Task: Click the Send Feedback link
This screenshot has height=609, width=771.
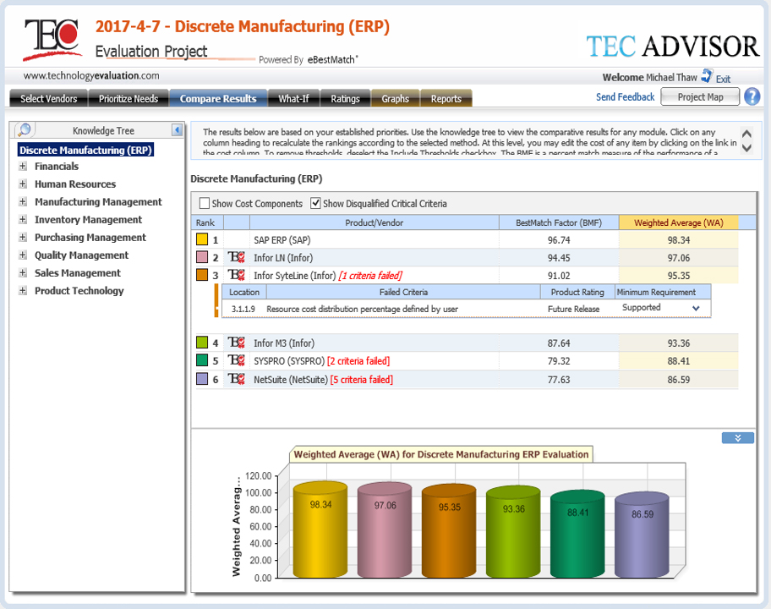Action: [x=625, y=97]
